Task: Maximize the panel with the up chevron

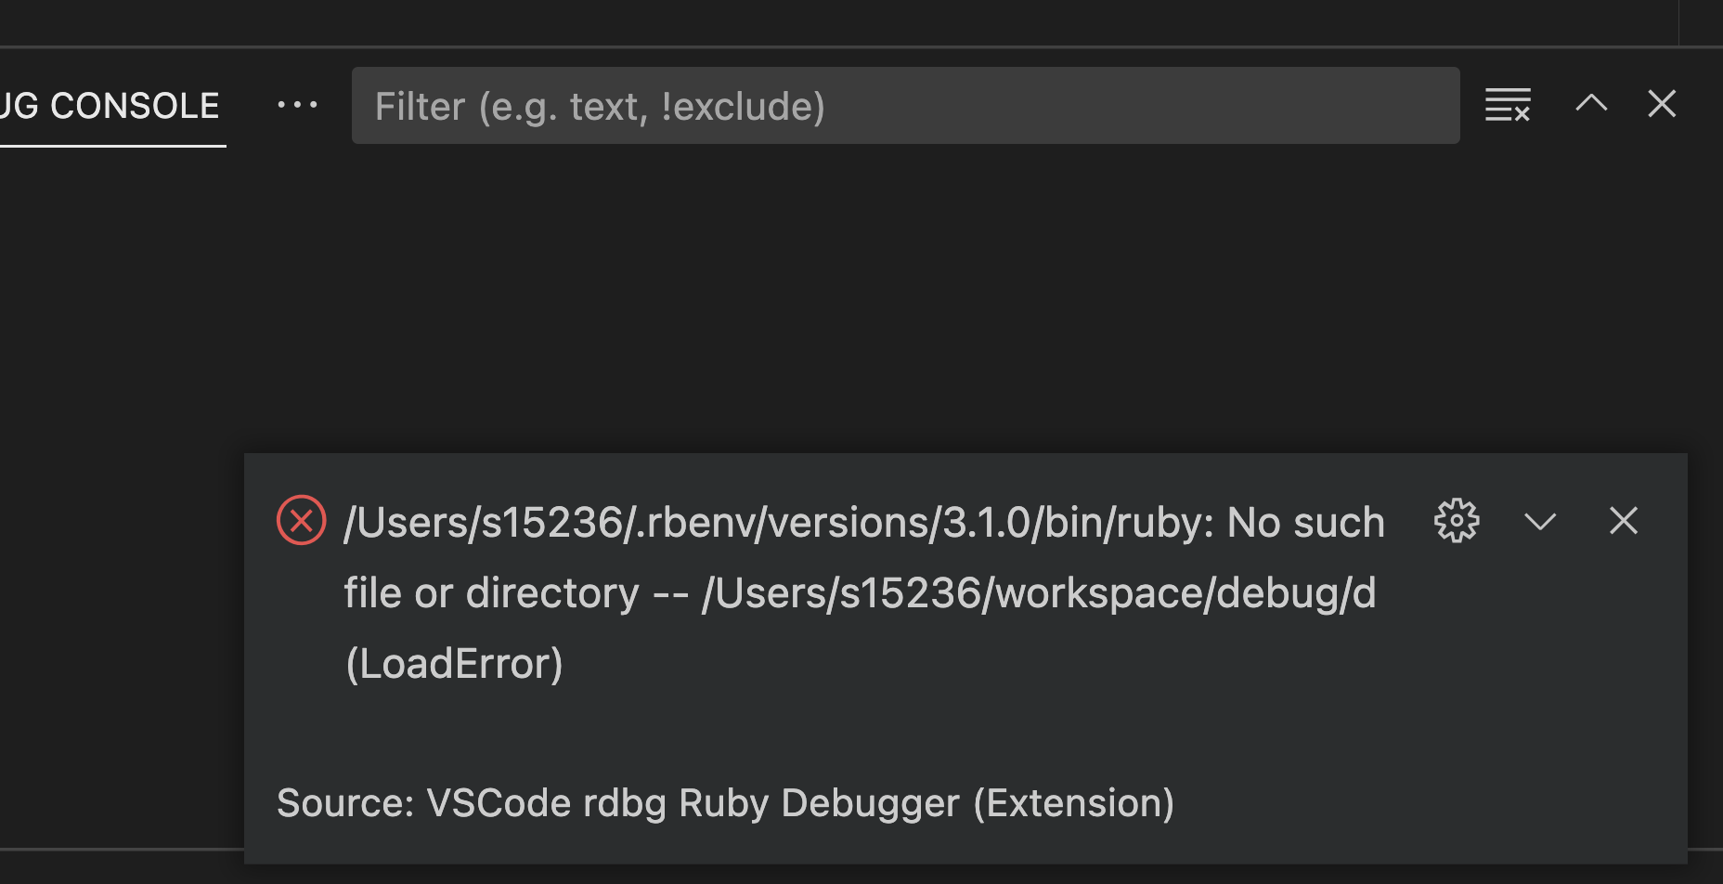Action: pos(1591,104)
